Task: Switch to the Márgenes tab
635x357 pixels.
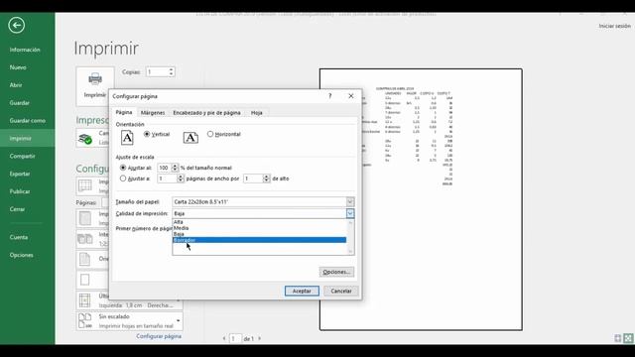Action: tap(153, 113)
